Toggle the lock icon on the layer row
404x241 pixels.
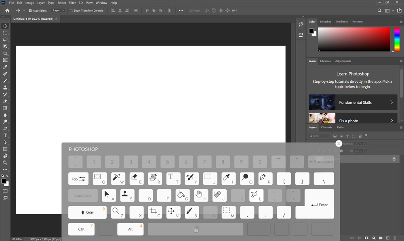pos(394,159)
